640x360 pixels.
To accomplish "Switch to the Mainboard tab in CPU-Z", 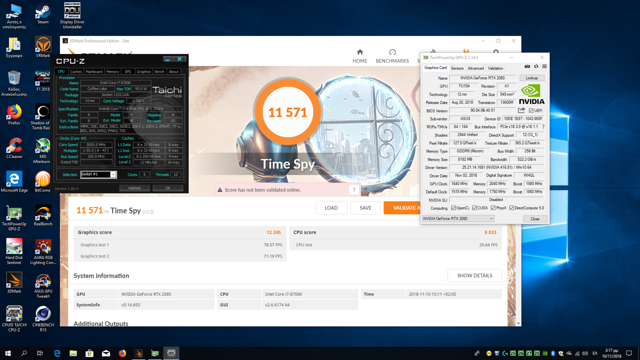I will tap(94, 71).
